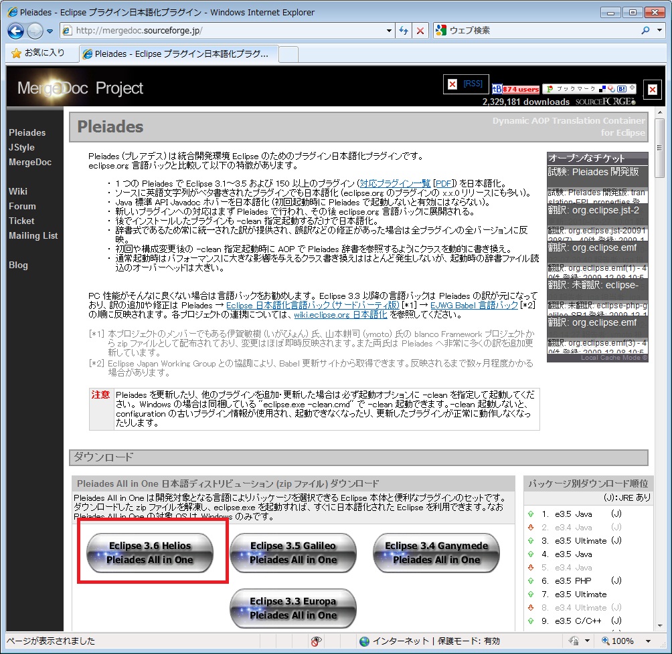Click the green up arrow beside rank 6
The width and height of the screenshot is (672, 654).
pos(531,580)
